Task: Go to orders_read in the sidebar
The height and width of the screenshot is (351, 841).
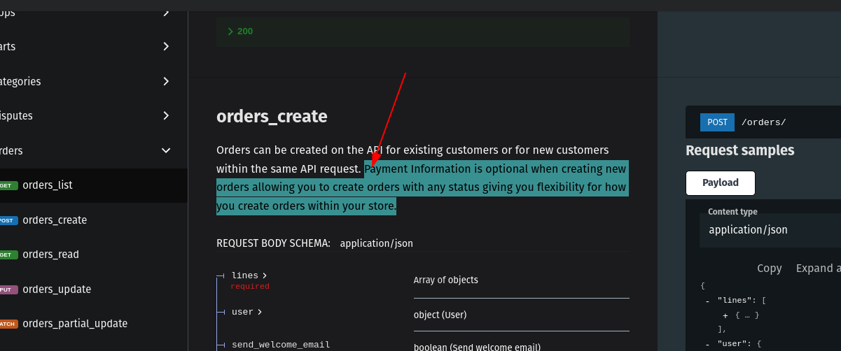Action: point(50,255)
